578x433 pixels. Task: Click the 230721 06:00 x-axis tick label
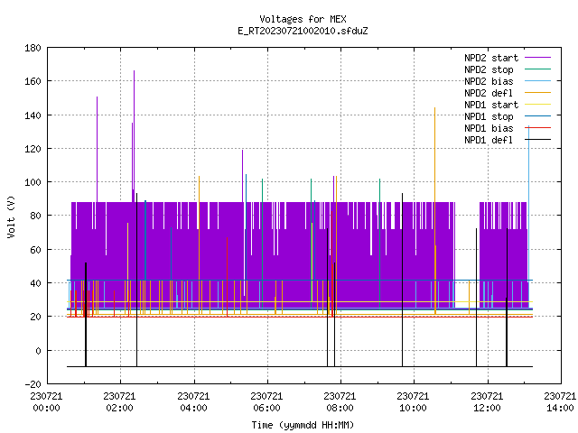click(266, 401)
